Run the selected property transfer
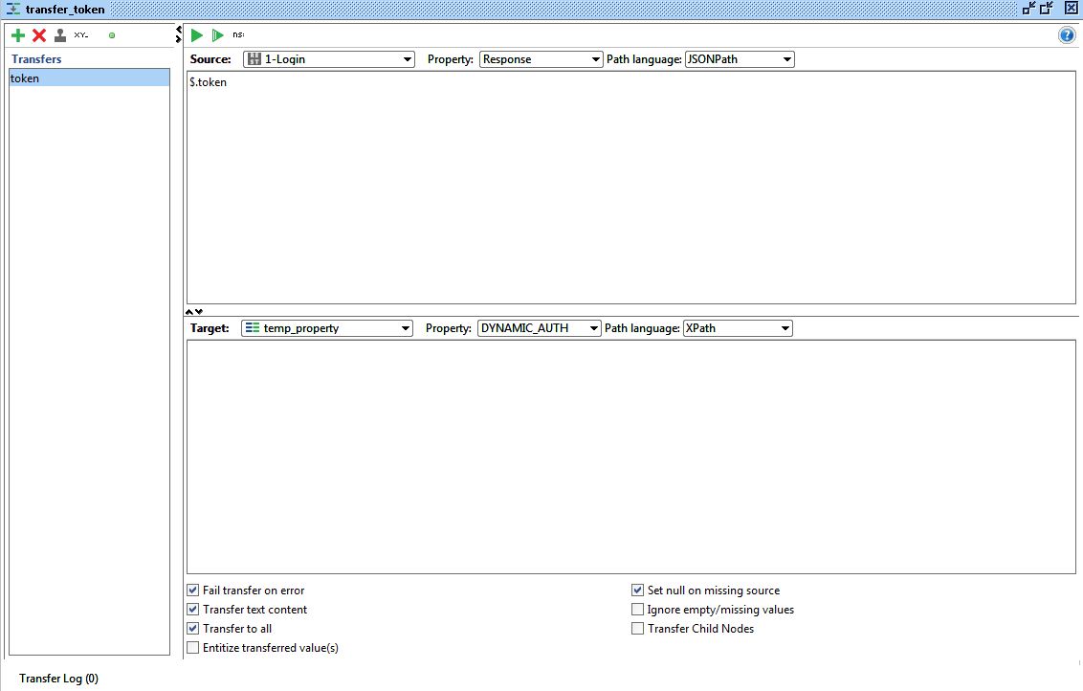1083x691 pixels. coord(197,35)
